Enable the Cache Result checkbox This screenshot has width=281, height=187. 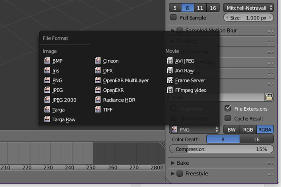tap(228, 118)
